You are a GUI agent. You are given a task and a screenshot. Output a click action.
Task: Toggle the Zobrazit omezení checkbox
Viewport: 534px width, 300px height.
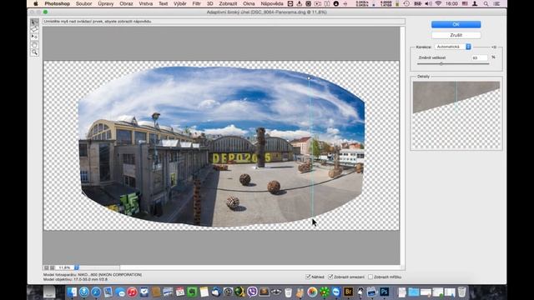point(330,277)
